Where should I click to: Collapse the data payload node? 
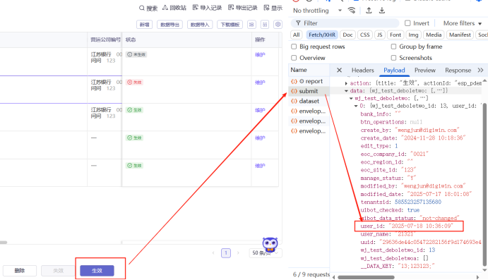click(346, 91)
